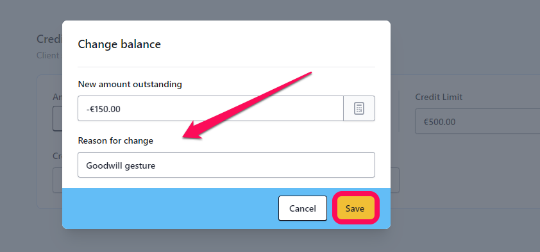Click the Client subtitle behind the dialog
540x252 pixels.
pos(48,55)
